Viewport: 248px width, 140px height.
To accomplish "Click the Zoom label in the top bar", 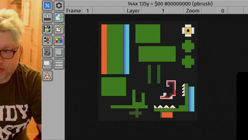I will tap(193, 11).
